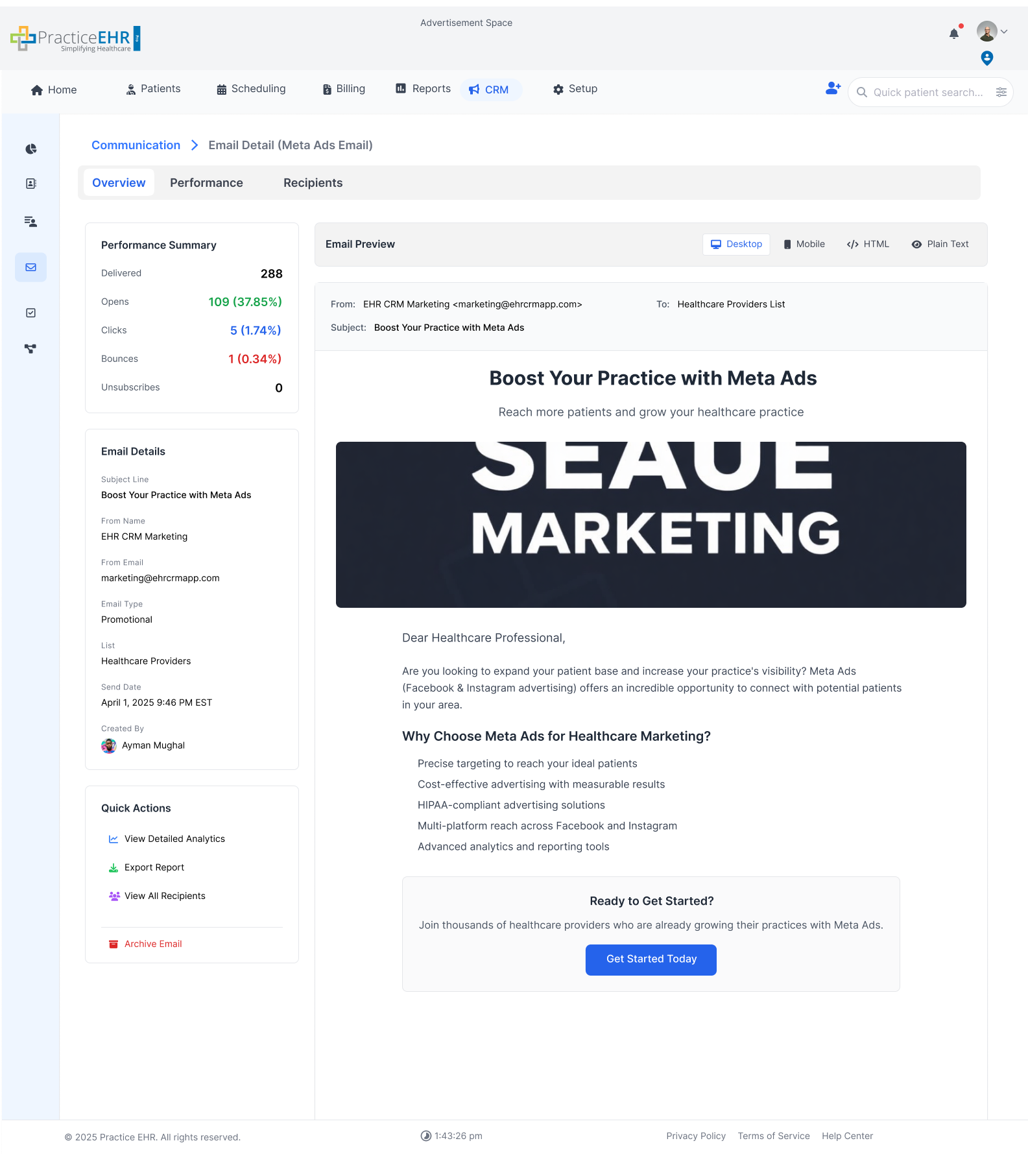Switch to the Performance tab
This screenshot has height=1154, width=1028.
(206, 183)
